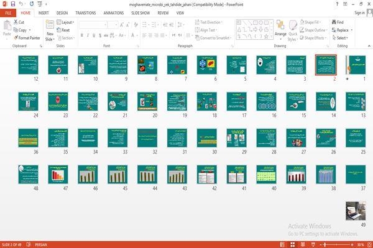Open the Shape Fill dropdown
Screen dimensions: 373x248
coord(310,22)
